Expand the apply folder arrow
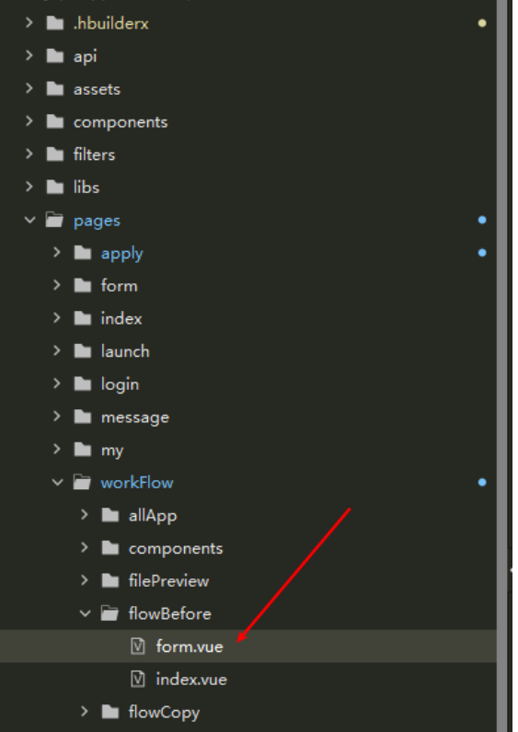This screenshot has height=732, width=518. pos(57,253)
